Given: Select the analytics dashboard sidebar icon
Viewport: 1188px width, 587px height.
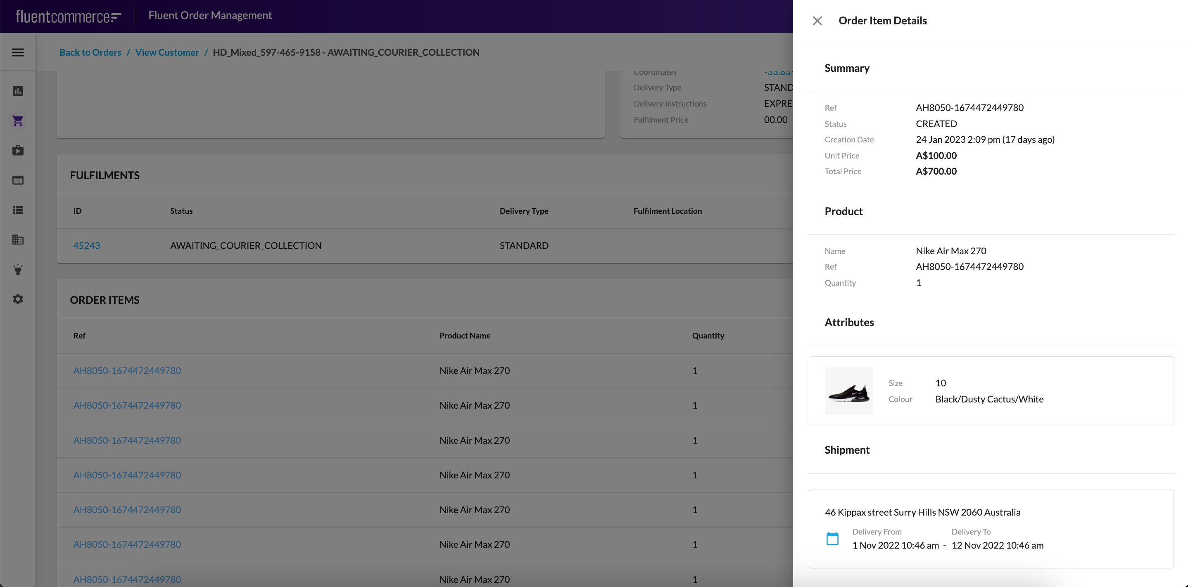Looking at the screenshot, I should point(17,91).
